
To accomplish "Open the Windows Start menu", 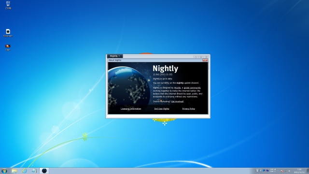I will [4, 171].
